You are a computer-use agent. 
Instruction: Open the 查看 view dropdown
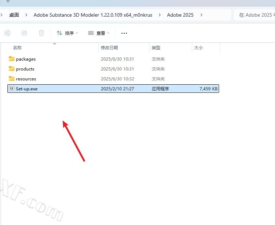coord(99,33)
